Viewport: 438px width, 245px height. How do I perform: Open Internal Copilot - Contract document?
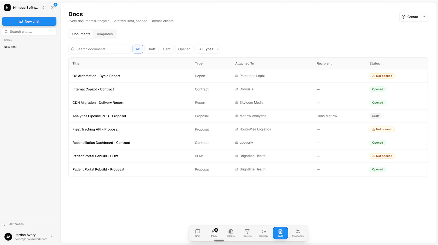click(93, 89)
